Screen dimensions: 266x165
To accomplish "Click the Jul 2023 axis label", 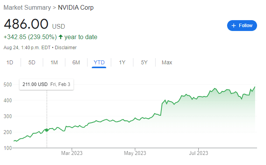I will [x=198, y=153].
